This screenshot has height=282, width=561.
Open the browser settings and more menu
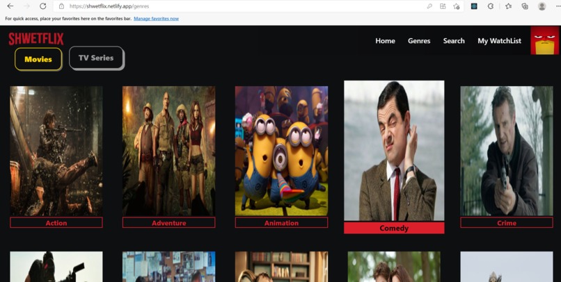click(x=558, y=6)
